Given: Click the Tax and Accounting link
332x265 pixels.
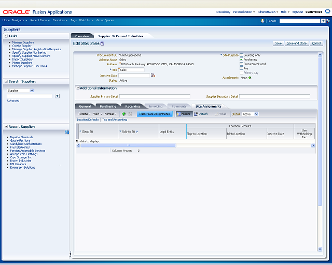Looking at the screenshot, I should click(115, 120).
